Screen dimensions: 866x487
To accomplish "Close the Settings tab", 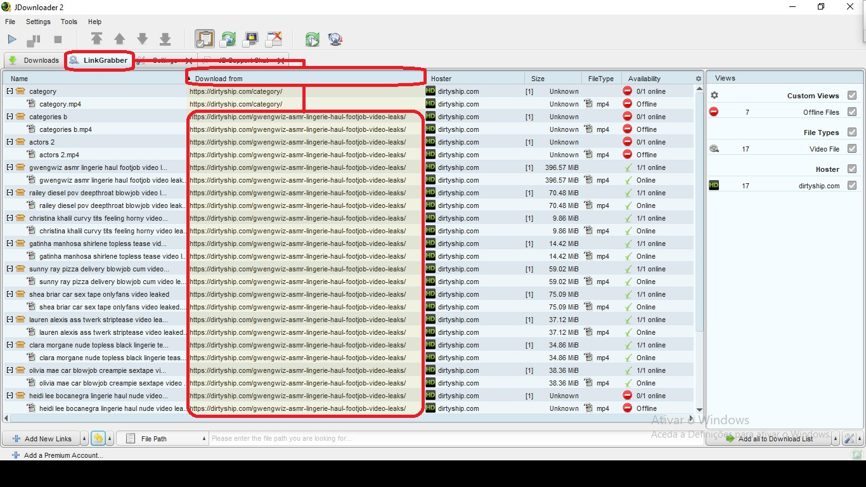I will [x=188, y=60].
